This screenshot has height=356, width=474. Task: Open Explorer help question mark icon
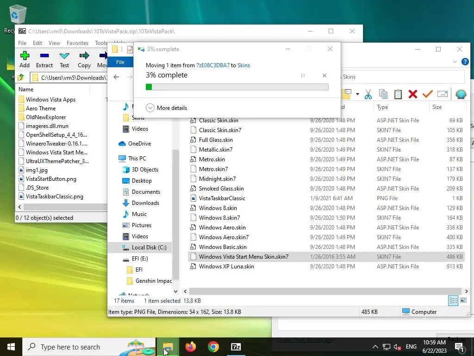tap(465, 62)
